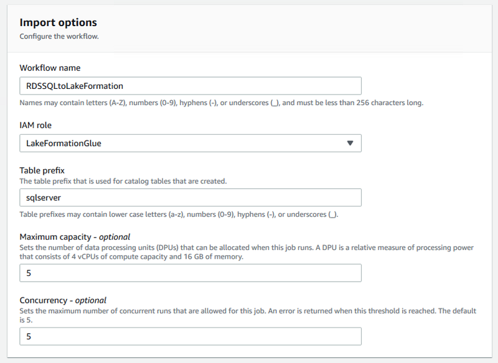Click the DPU description under Maximum capacity

(x=247, y=252)
